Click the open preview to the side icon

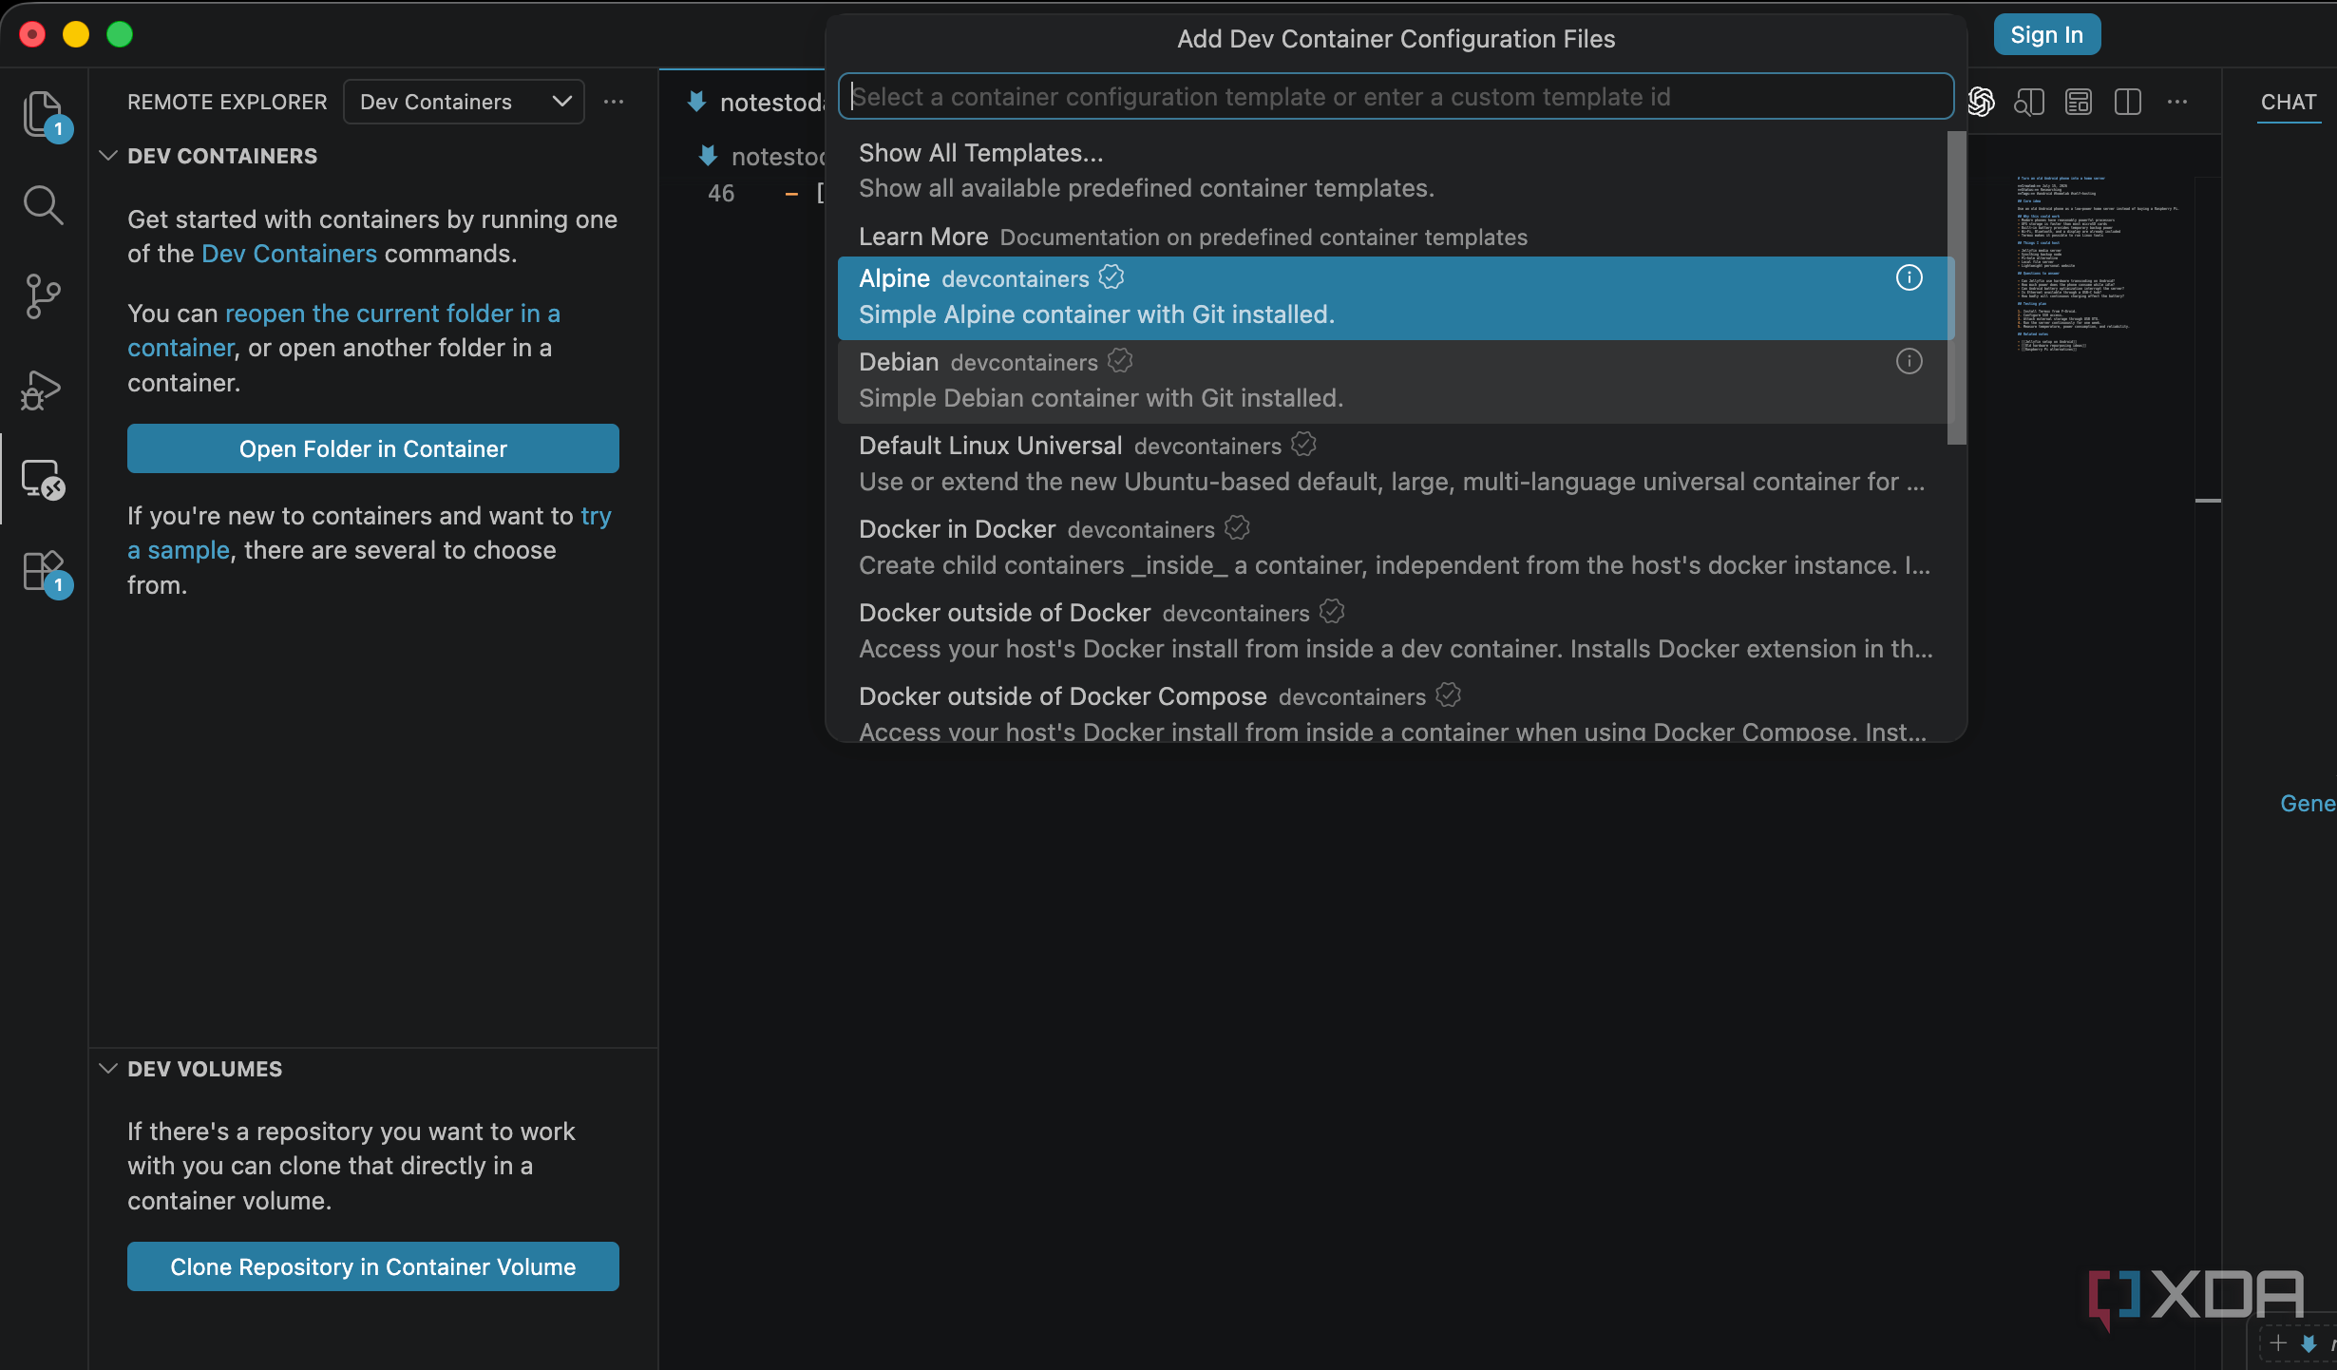(x=2029, y=102)
